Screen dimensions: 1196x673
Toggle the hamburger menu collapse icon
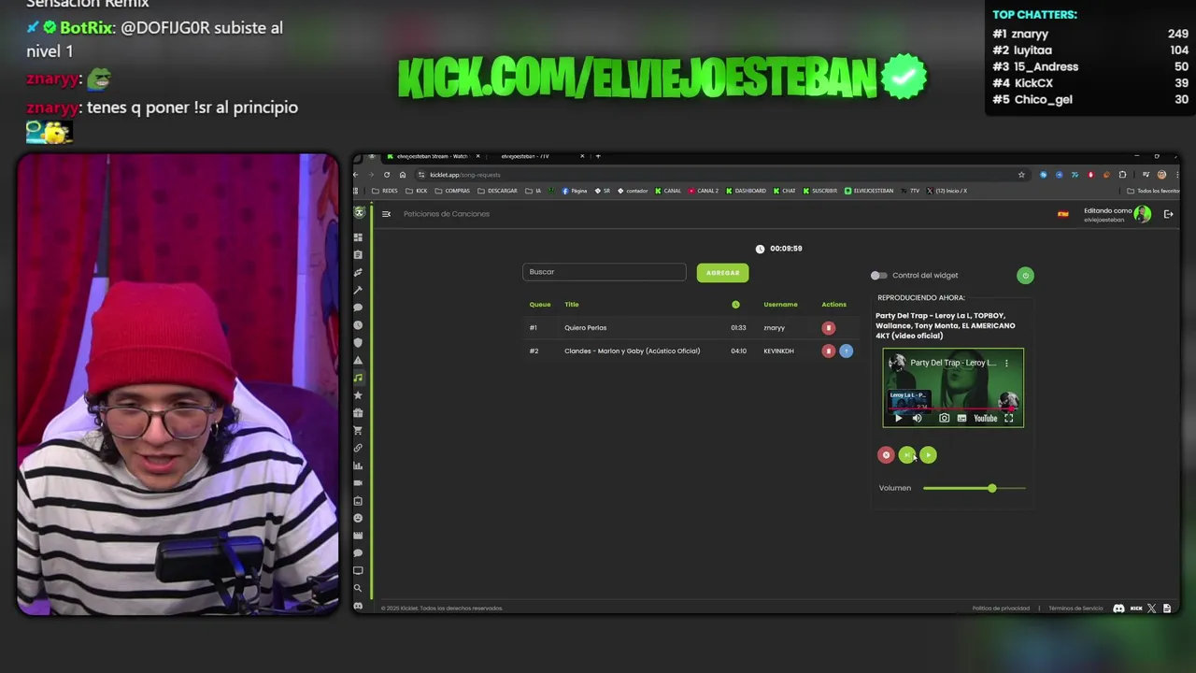(x=386, y=214)
